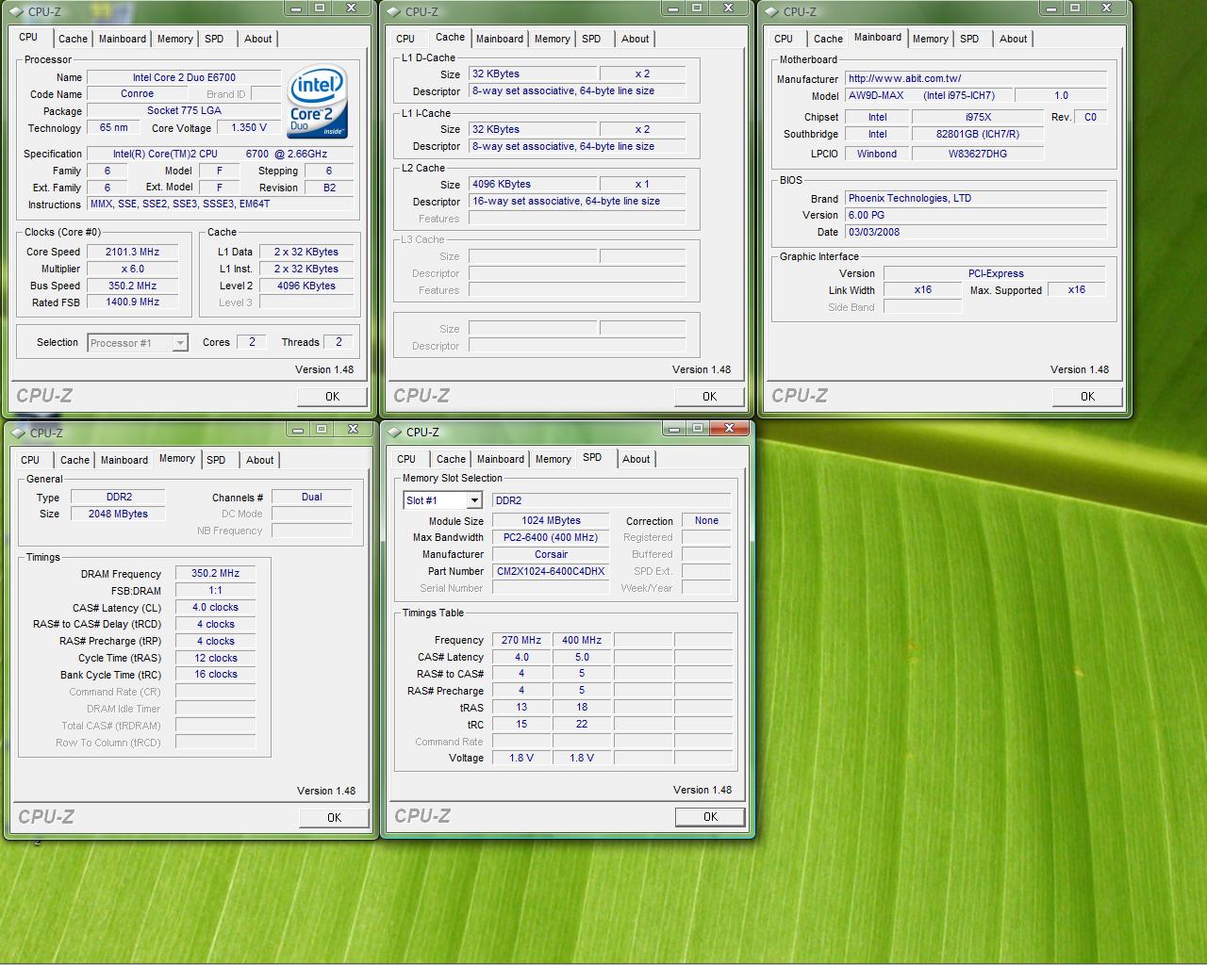Click the Bank Cycle Time 16 clocks value

pyautogui.click(x=215, y=674)
